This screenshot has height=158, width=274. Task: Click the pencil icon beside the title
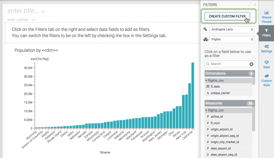tap(43, 12)
